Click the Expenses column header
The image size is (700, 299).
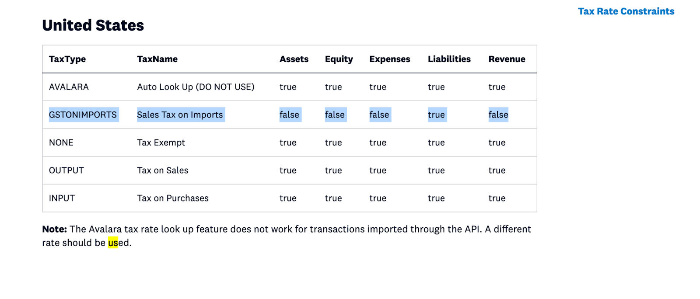389,59
